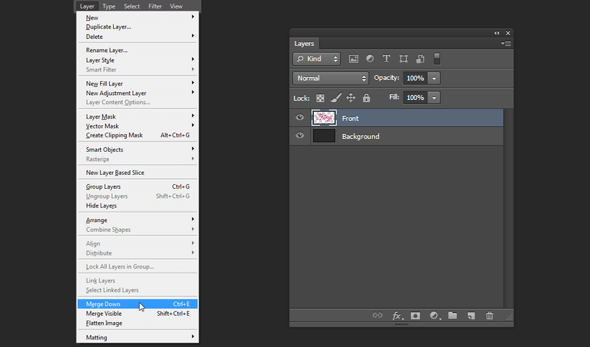Image resolution: width=590 pixels, height=347 pixels.
Task: Click the adjustment layer filter icon
Action: tap(370, 59)
